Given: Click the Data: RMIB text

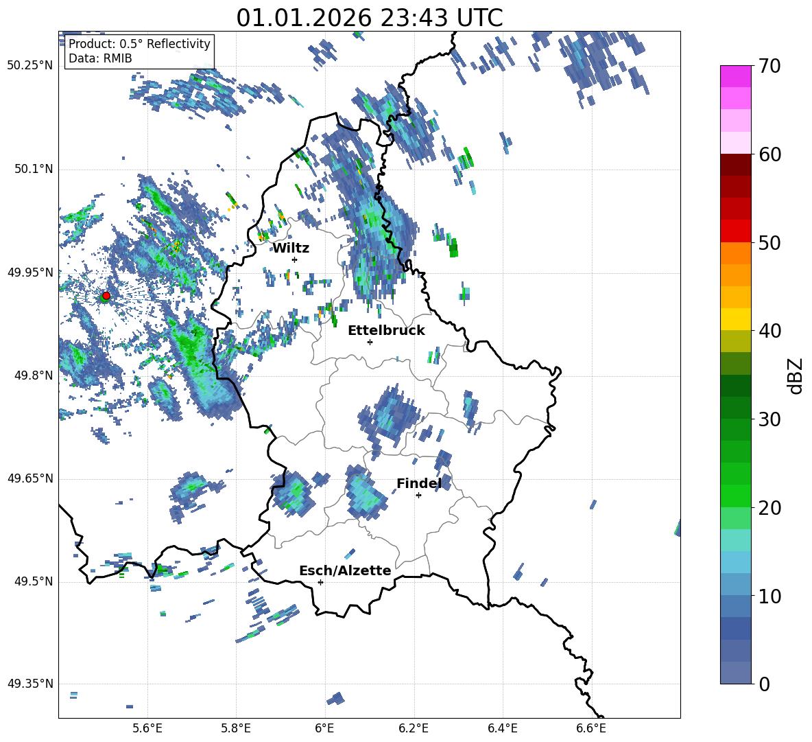Looking at the screenshot, I should point(100,58).
